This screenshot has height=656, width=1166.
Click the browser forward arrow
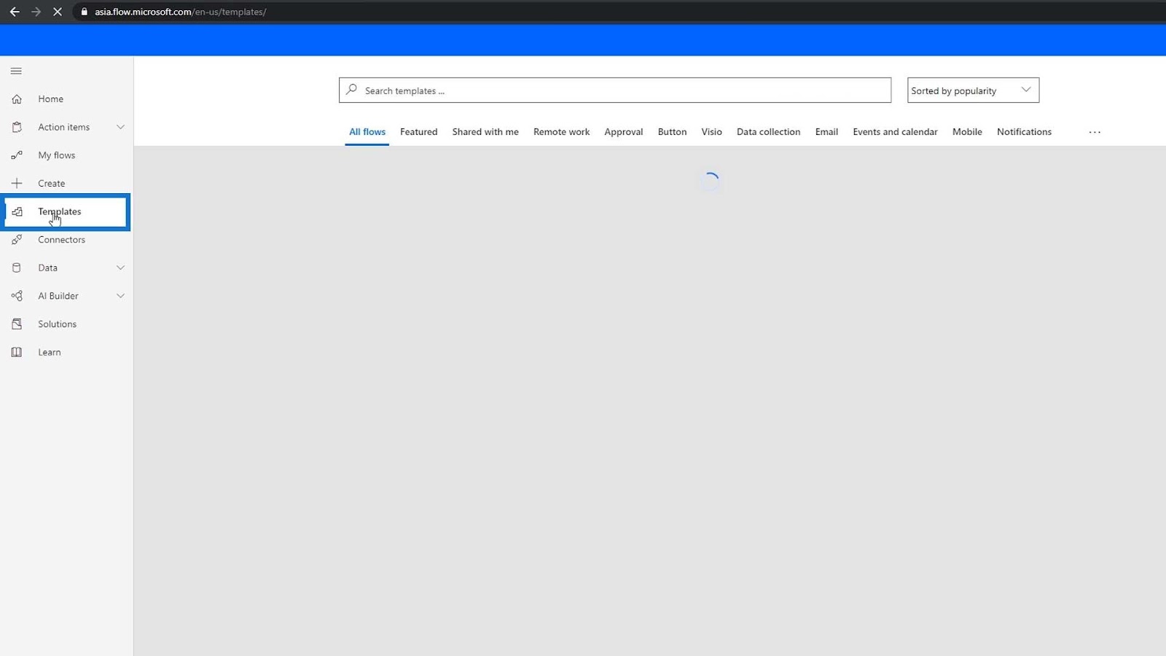(x=36, y=12)
